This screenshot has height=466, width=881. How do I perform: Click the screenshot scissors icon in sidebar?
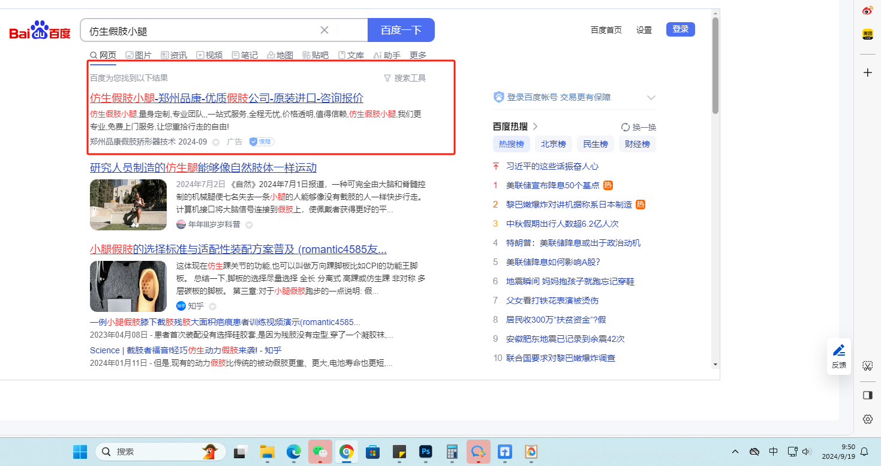pyautogui.click(x=867, y=366)
